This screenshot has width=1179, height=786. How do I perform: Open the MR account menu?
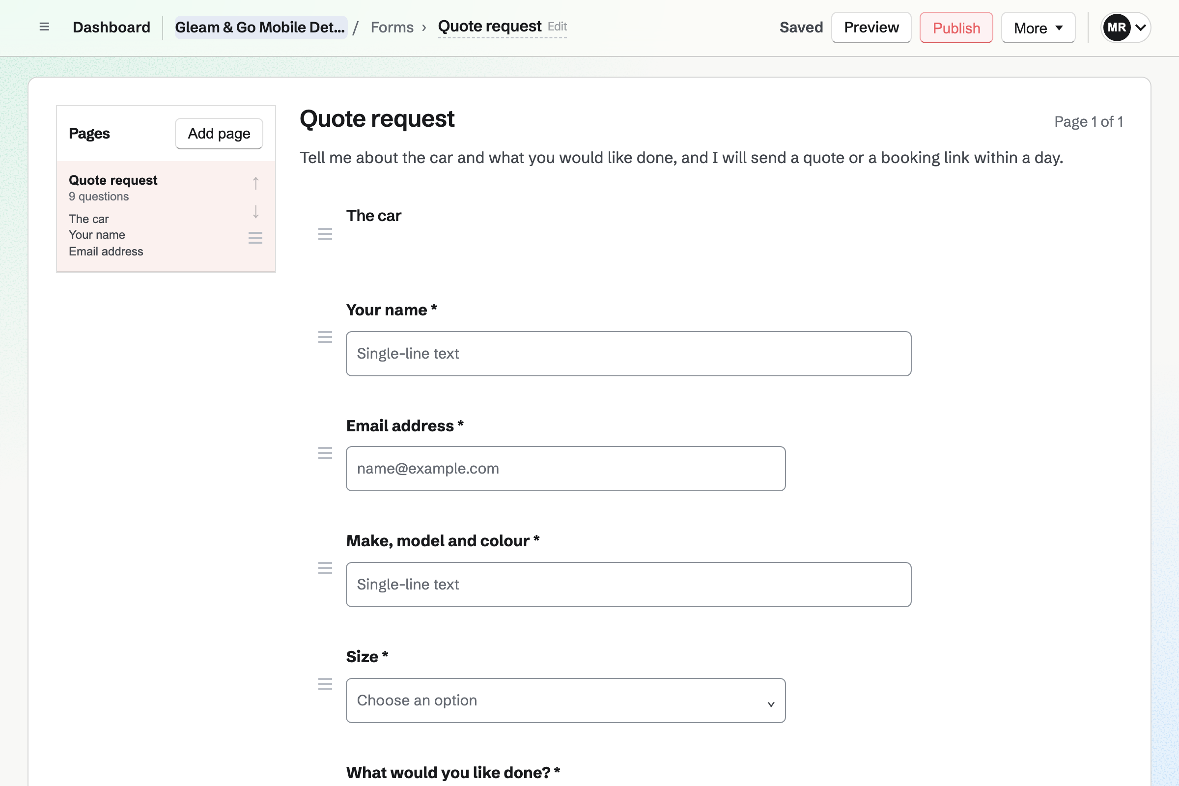(x=1125, y=28)
